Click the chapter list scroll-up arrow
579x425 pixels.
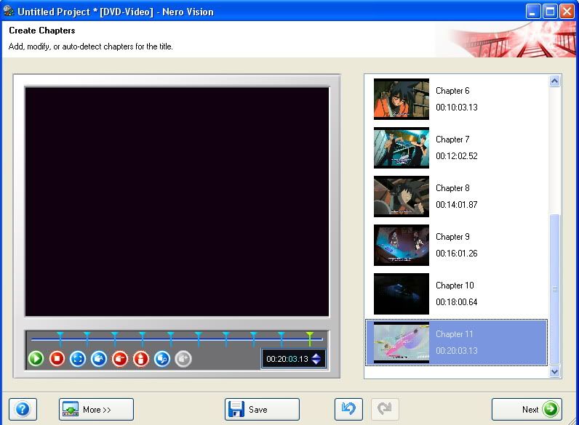[554, 81]
